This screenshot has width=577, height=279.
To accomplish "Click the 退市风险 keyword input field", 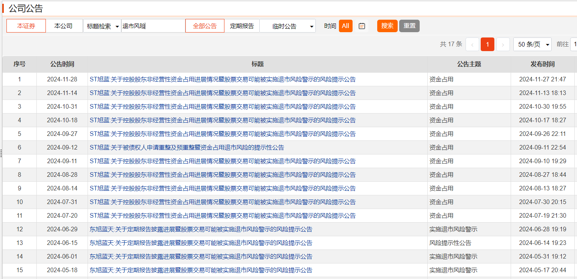I will coord(153,26).
